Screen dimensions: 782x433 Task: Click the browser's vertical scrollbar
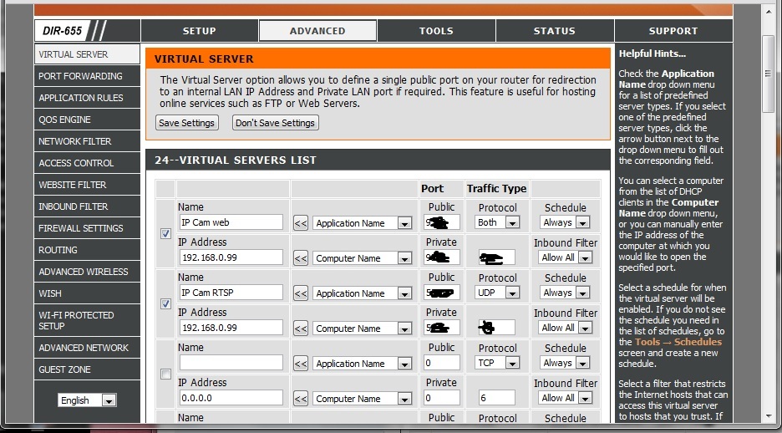click(x=769, y=209)
